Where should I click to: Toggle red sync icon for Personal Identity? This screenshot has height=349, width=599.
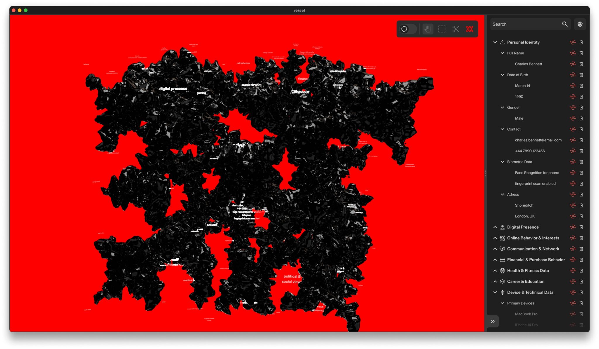(572, 42)
